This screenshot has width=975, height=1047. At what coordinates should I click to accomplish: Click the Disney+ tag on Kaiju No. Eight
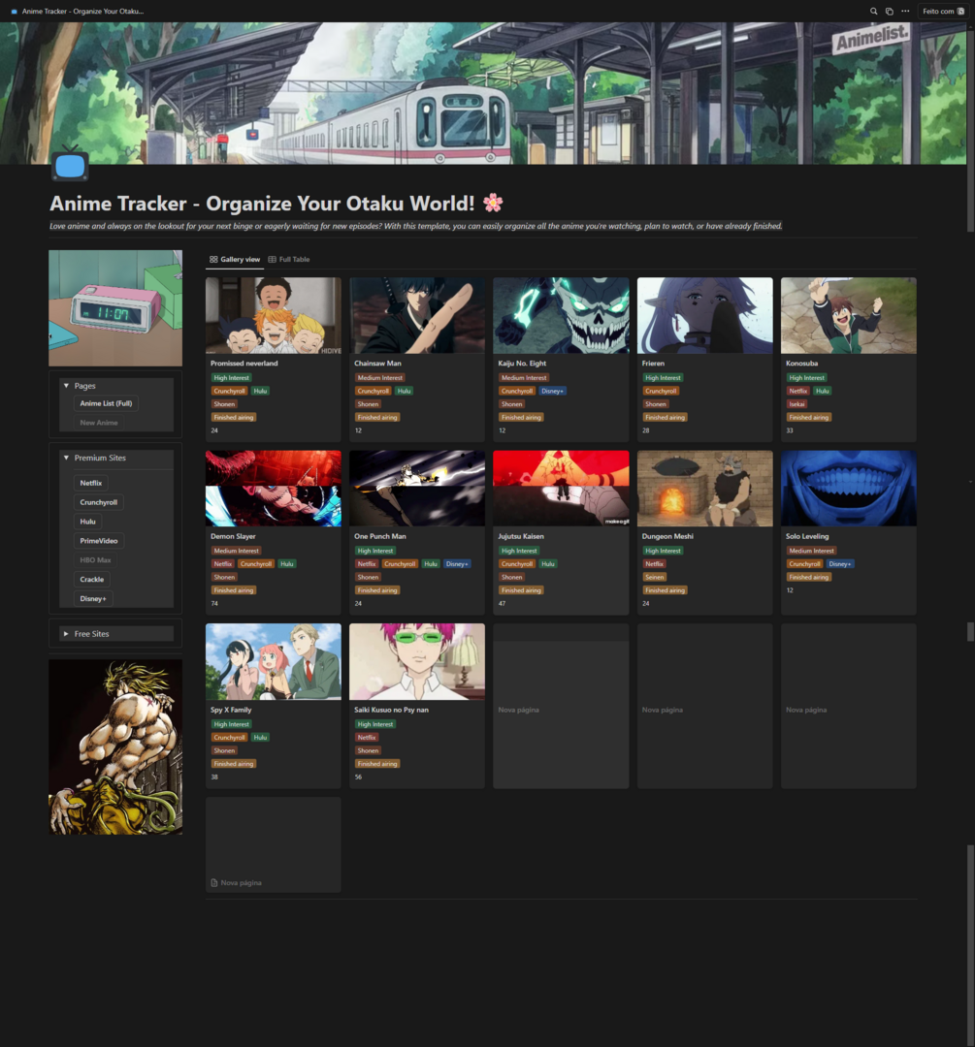click(x=553, y=392)
